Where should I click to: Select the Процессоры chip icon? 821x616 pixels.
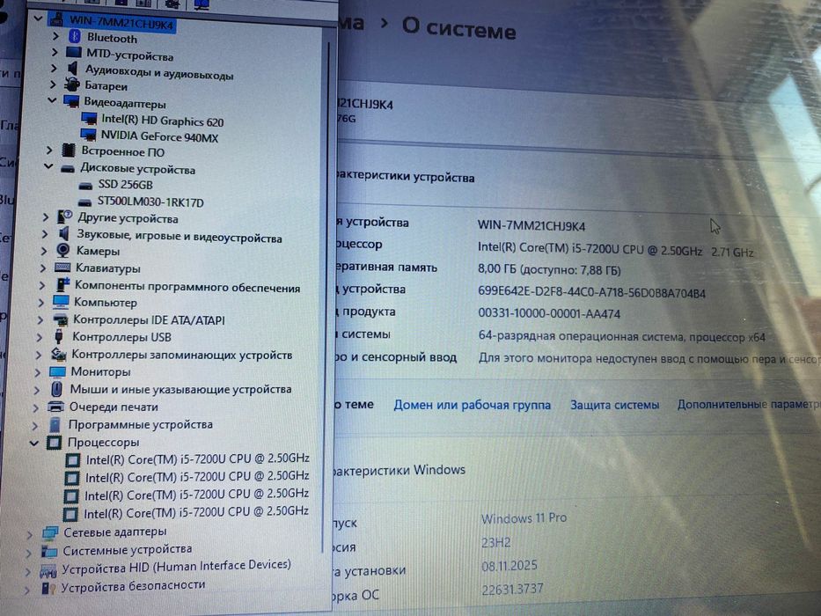(54, 443)
